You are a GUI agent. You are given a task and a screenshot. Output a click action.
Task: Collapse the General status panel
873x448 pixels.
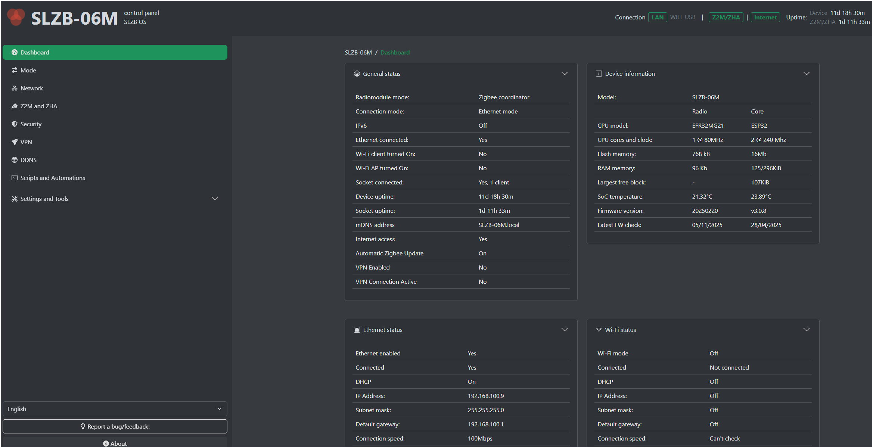pyautogui.click(x=564, y=74)
